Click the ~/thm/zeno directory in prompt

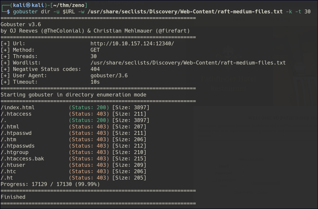pos(72,5)
